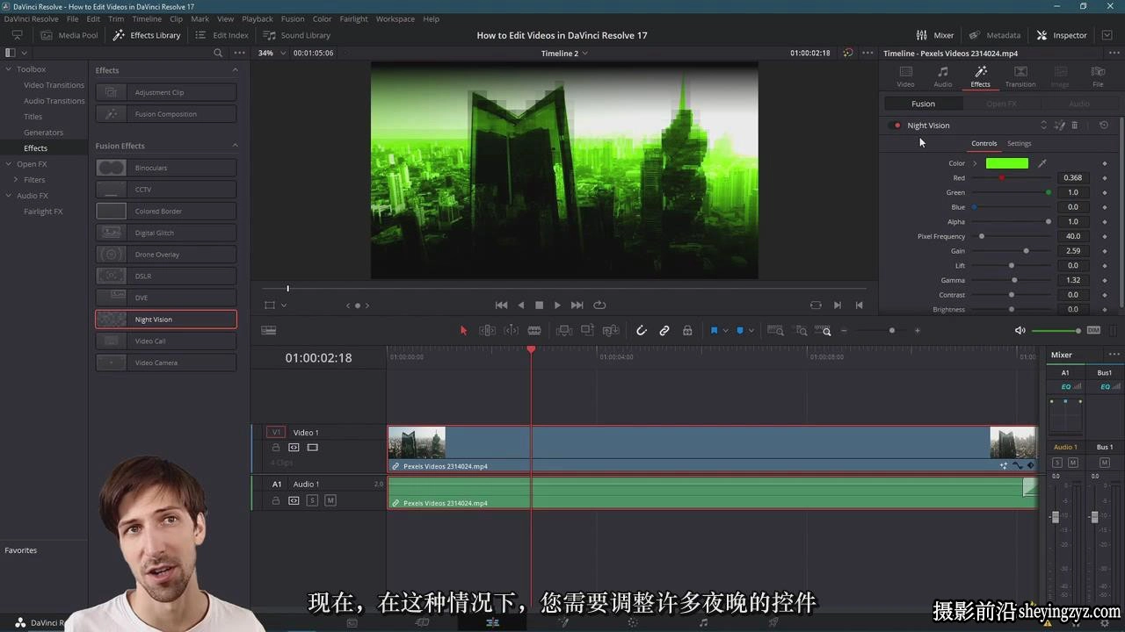Click the Detail Zoom icon
Image resolution: width=1125 pixels, height=632 pixels.
click(x=801, y=331)
